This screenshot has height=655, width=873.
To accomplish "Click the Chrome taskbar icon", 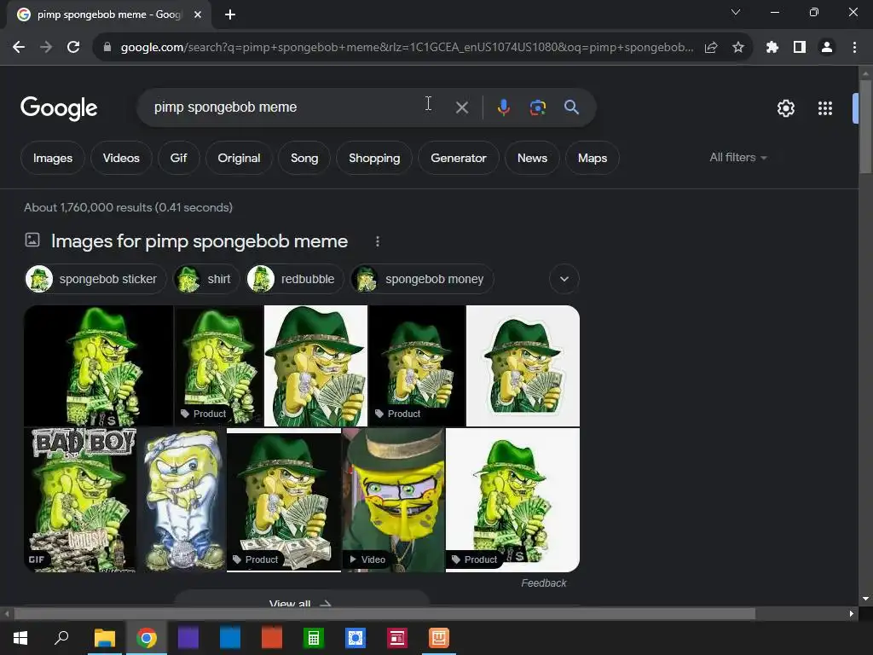I will click(147, 638).
